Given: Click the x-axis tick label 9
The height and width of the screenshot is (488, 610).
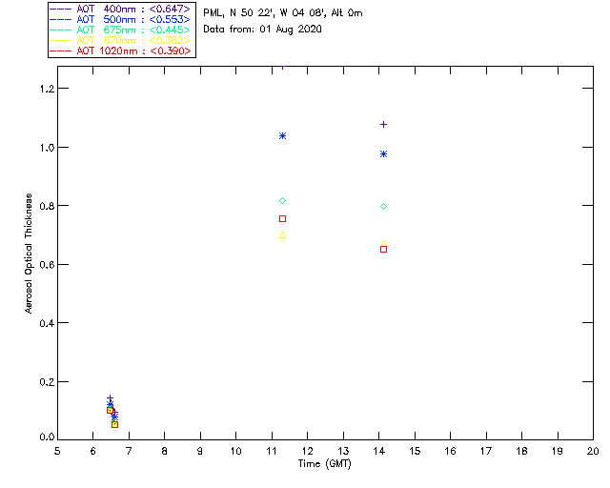Looking at the screenshot, I should pos(200,451).
